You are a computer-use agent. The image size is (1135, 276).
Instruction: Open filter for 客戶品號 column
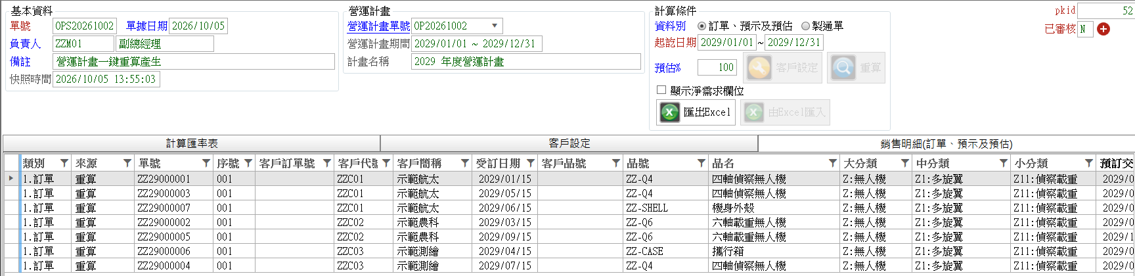[616, 163]
